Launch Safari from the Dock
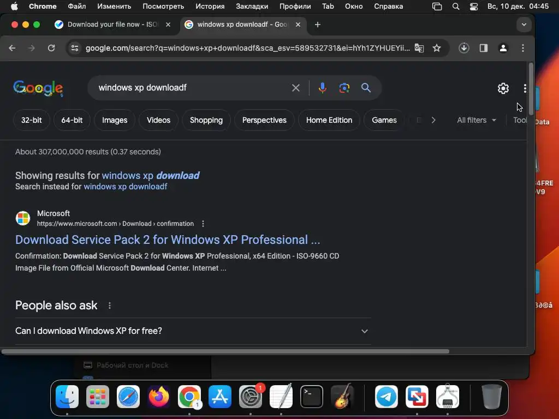This screenshot has height=419, width=559. pos(128,397)
